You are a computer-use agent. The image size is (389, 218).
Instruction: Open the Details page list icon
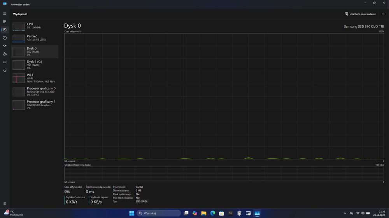click(5, 62)
